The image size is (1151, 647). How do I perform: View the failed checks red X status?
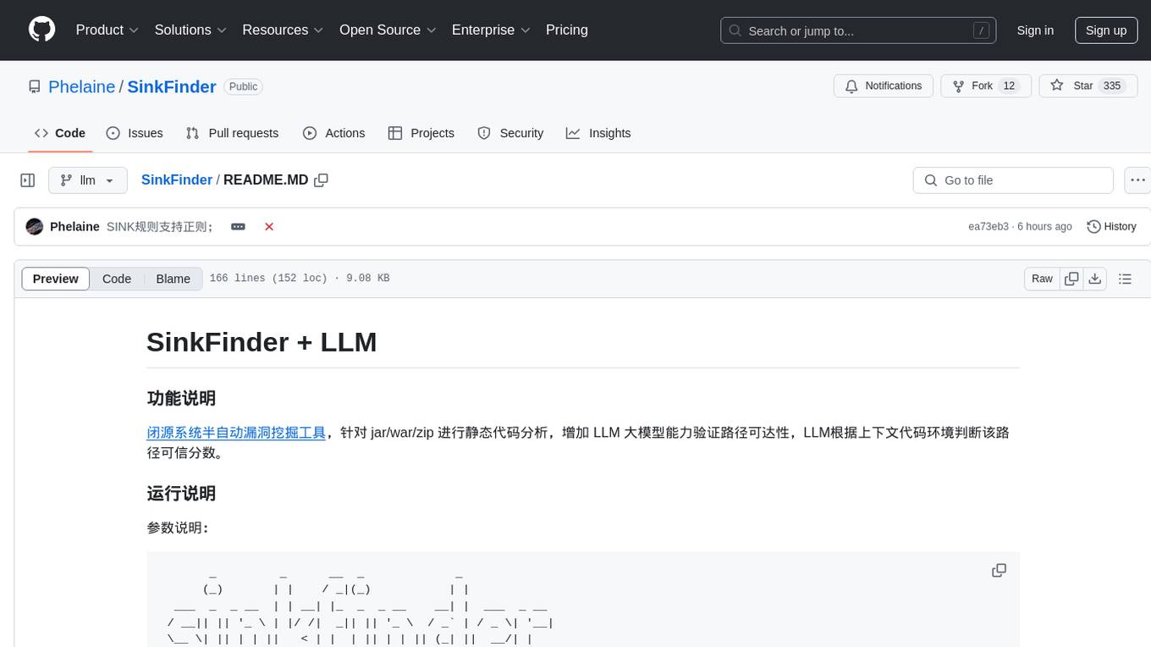269,227
